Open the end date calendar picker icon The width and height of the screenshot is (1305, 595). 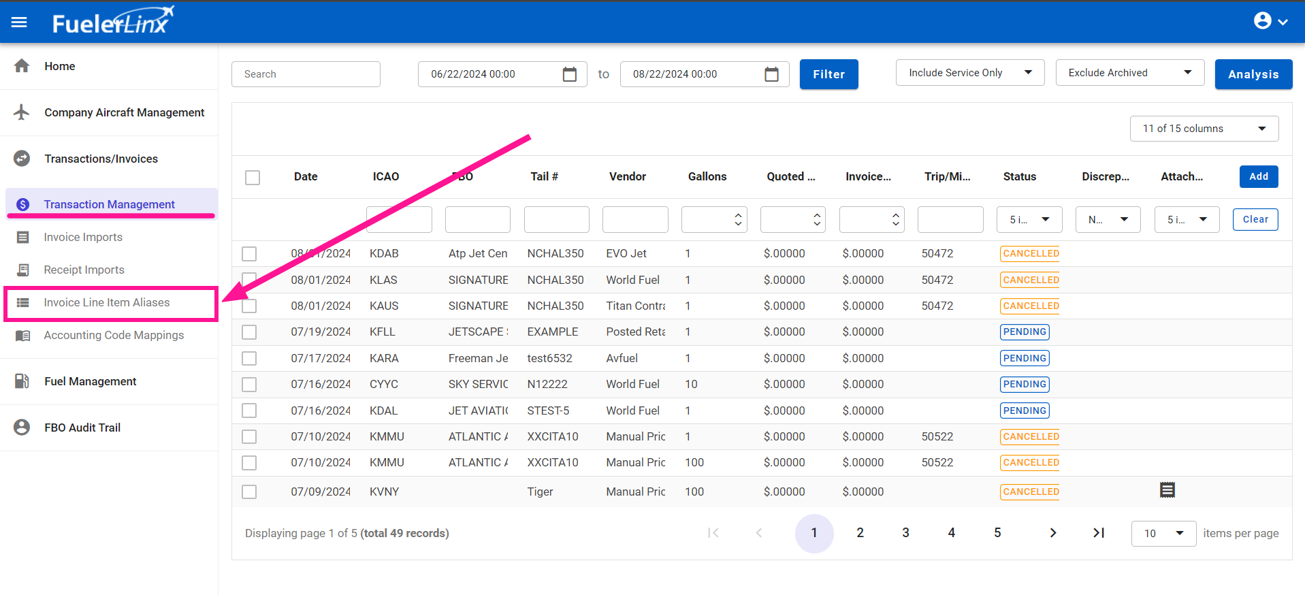coord(771,74)
